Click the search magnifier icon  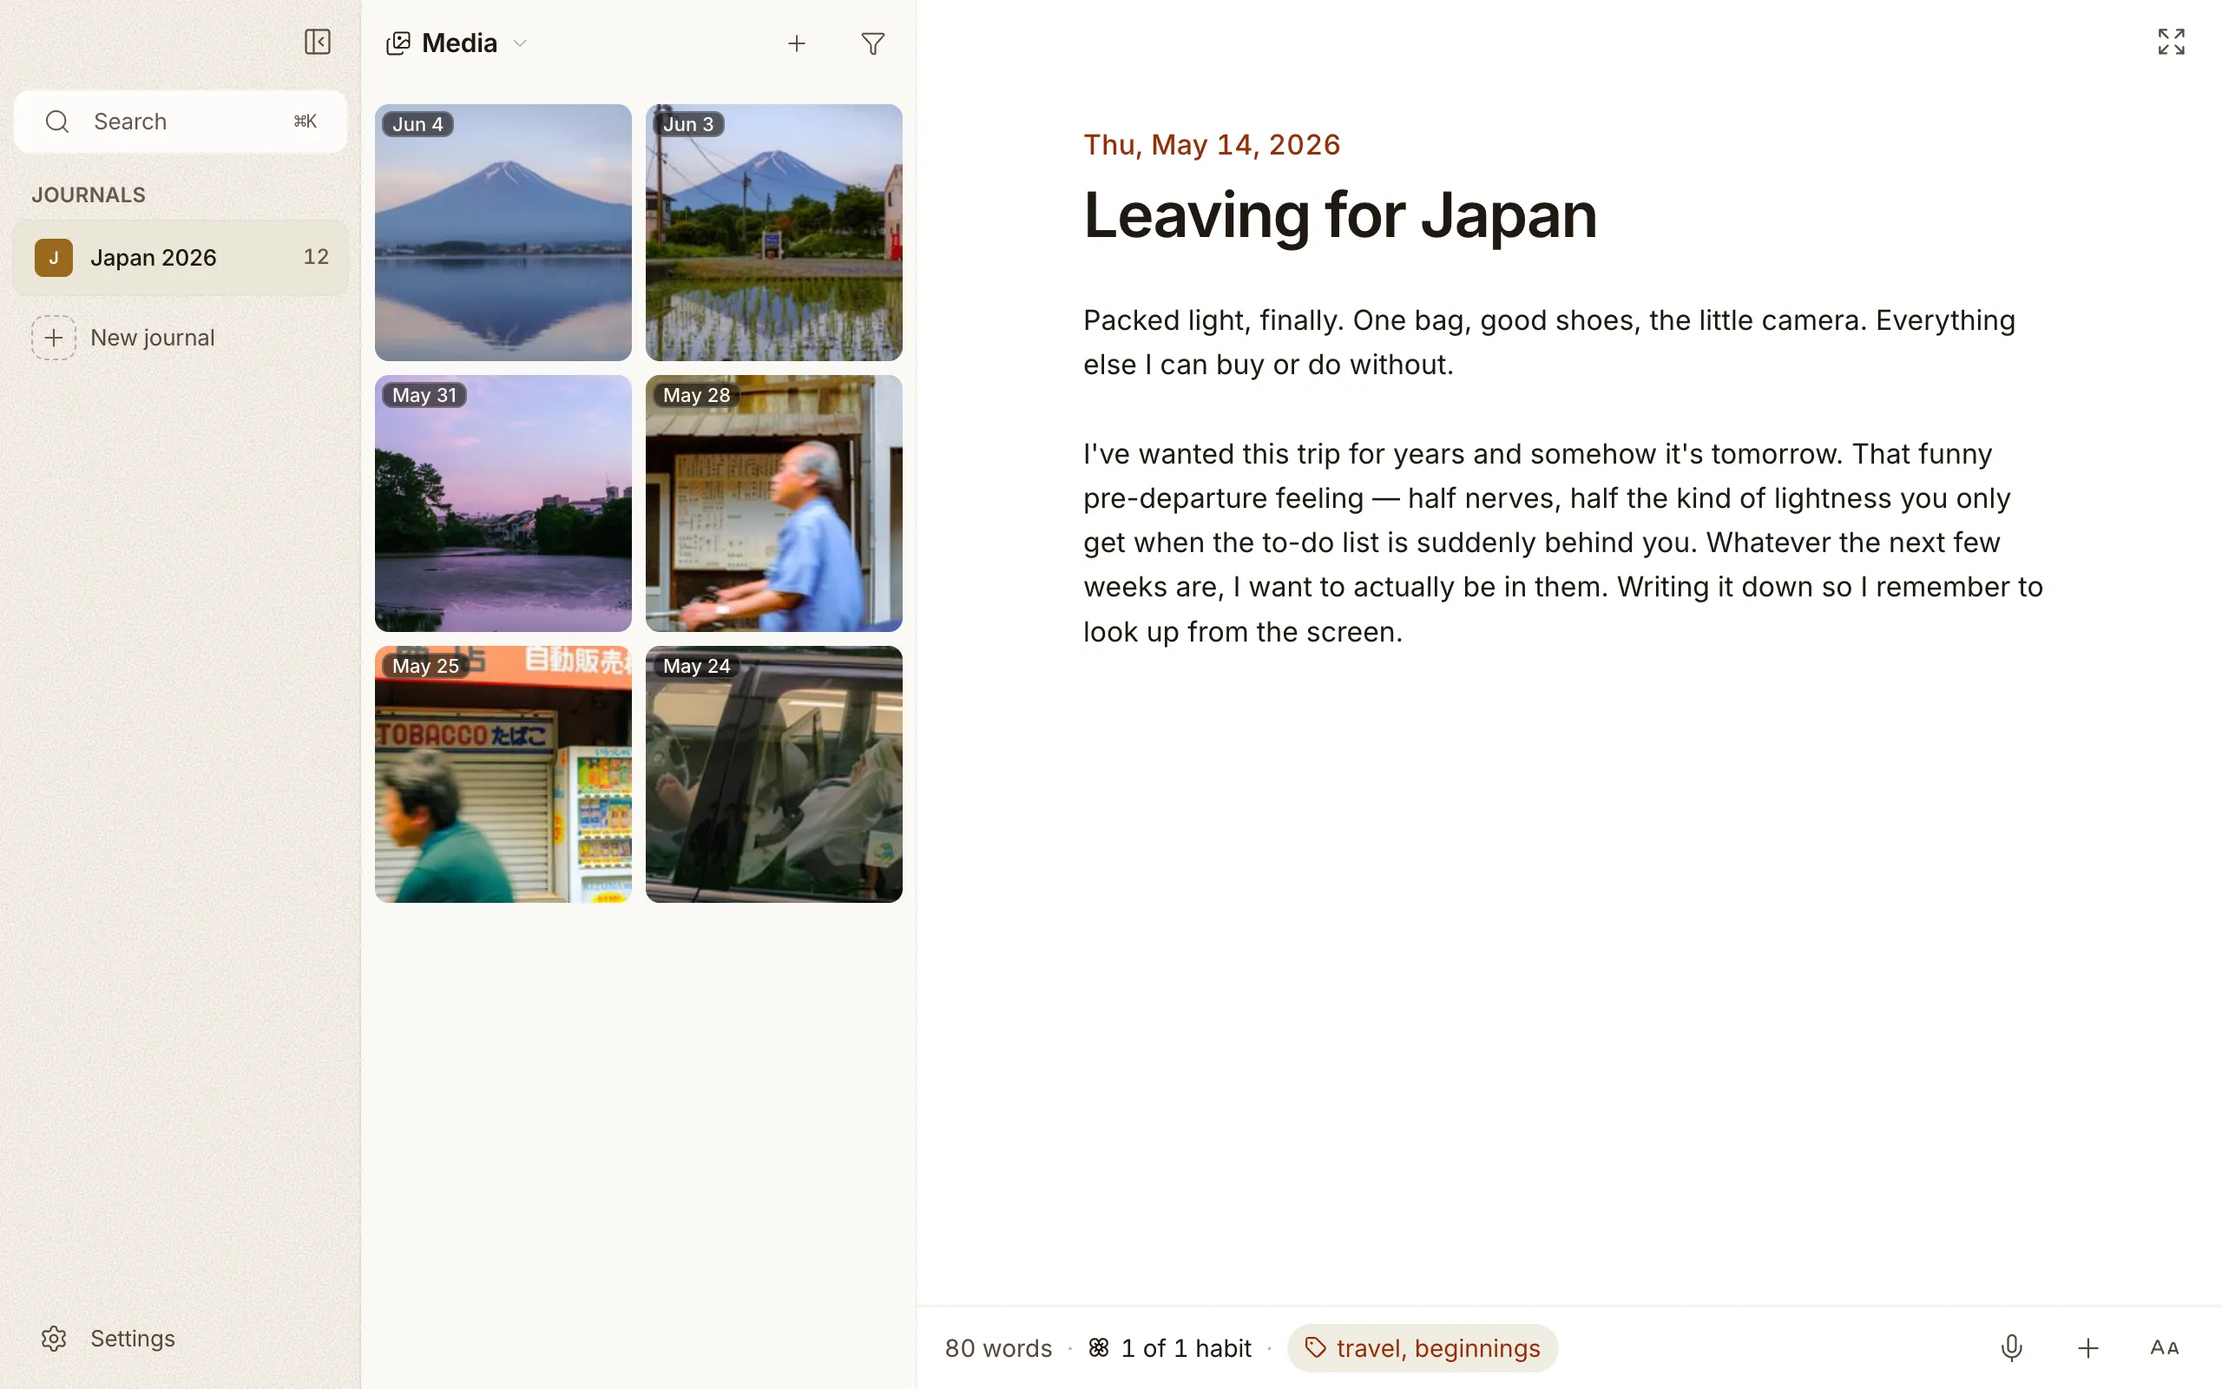tap(58, 122)
